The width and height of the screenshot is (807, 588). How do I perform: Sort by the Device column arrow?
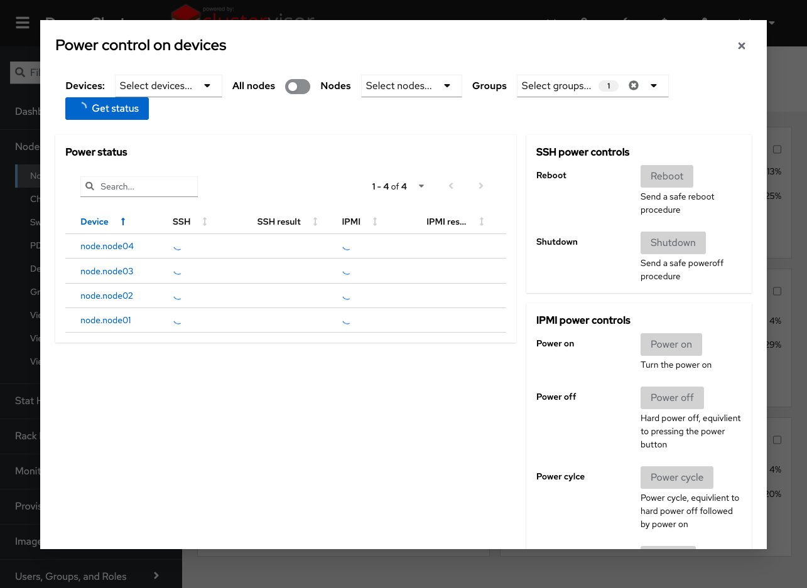(123, 222)
